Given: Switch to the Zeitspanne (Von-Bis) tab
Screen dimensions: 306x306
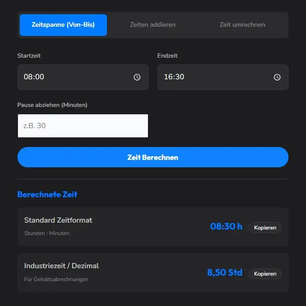Looking at the screenshot, I should click(x=63, y=25).
